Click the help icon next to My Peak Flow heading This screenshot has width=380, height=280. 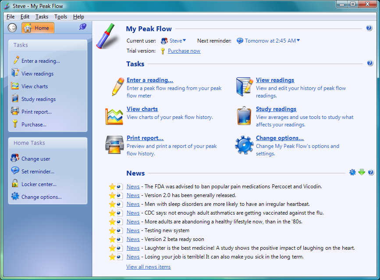pyautogui.click(x=369, y=28)
